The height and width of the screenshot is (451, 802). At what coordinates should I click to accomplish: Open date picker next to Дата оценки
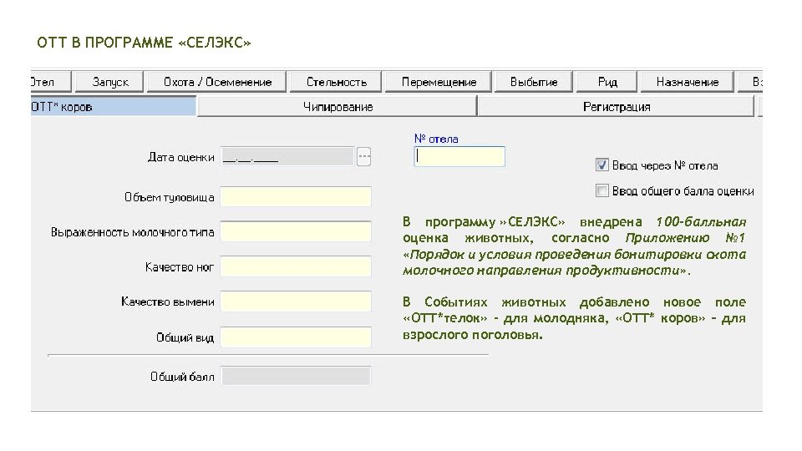click(364, 156)
